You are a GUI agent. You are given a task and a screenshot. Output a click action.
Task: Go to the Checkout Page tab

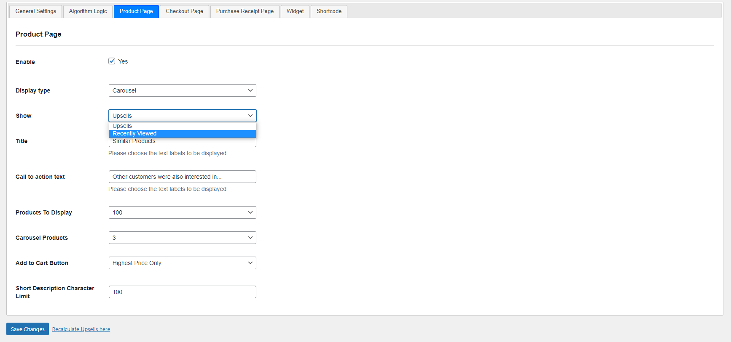(x=185, y=11)
